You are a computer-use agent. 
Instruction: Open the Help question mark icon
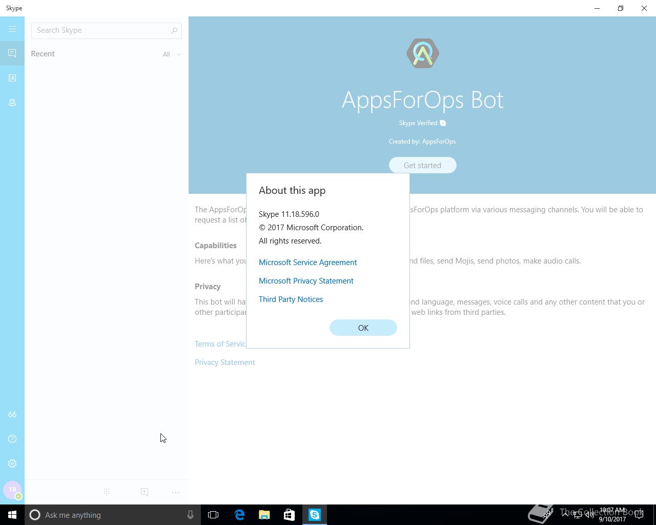pos(12,439)
